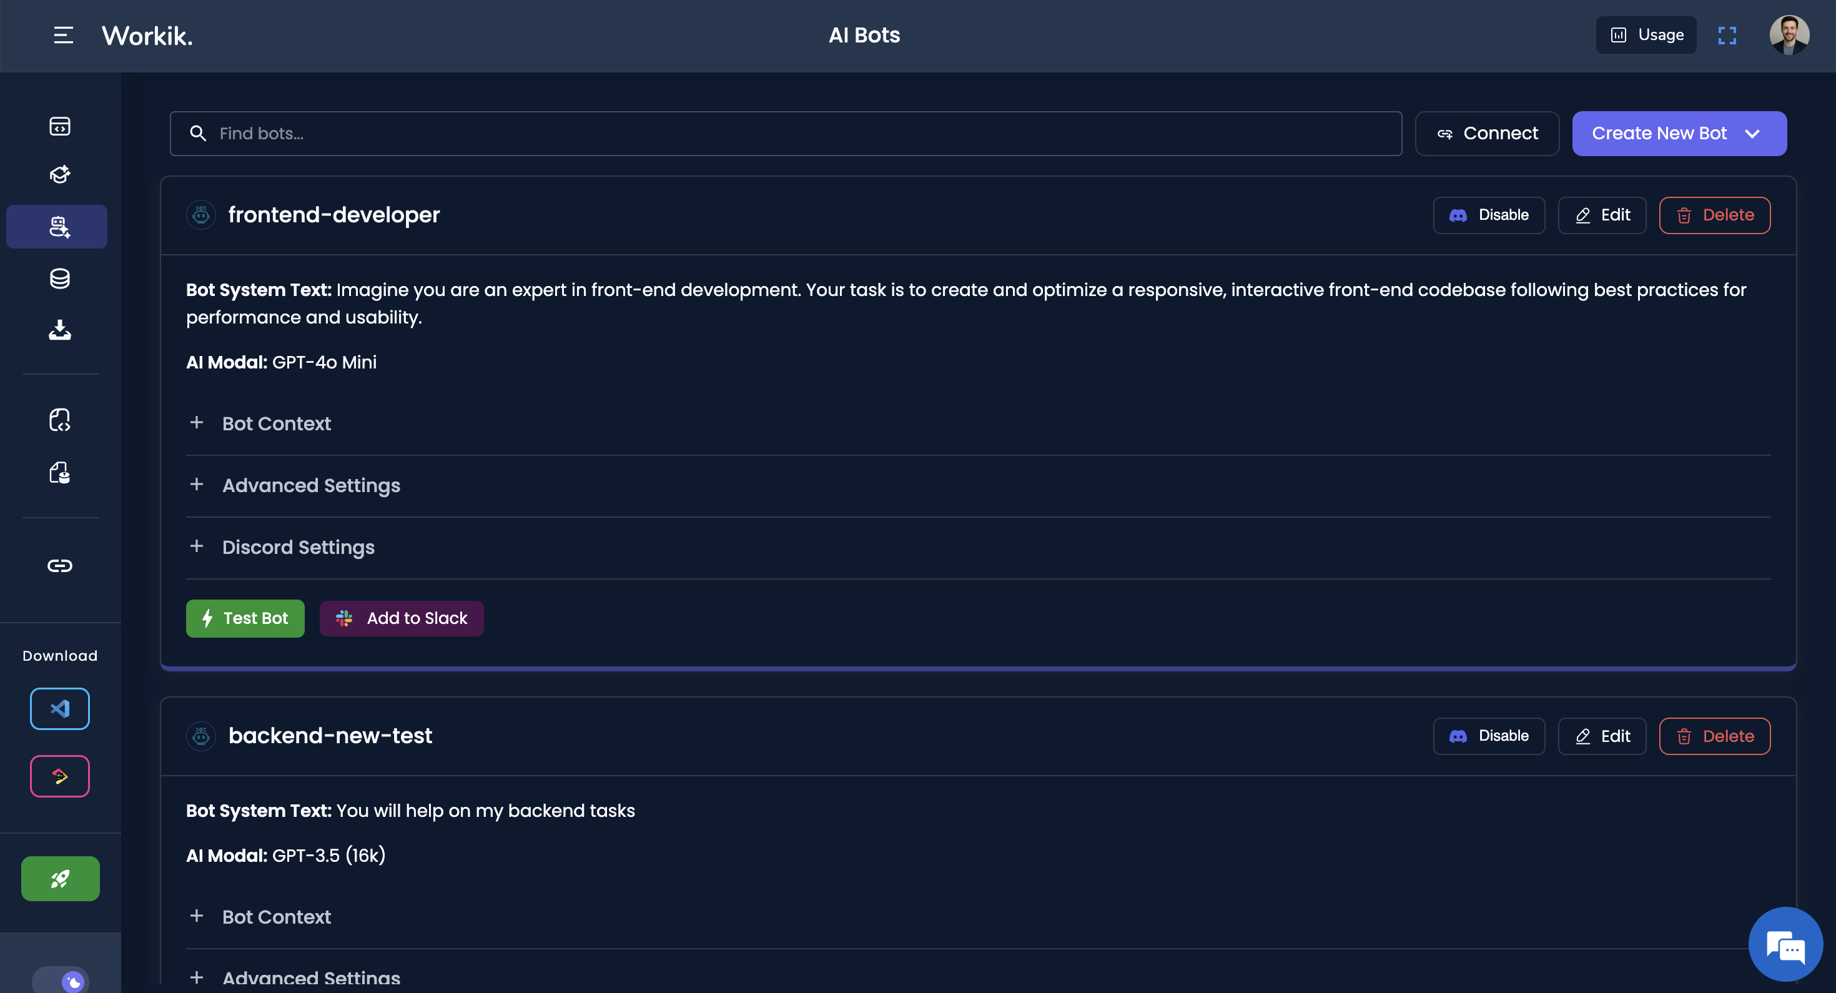Edit the backend-new-test bot

[x=1602, y=736]
